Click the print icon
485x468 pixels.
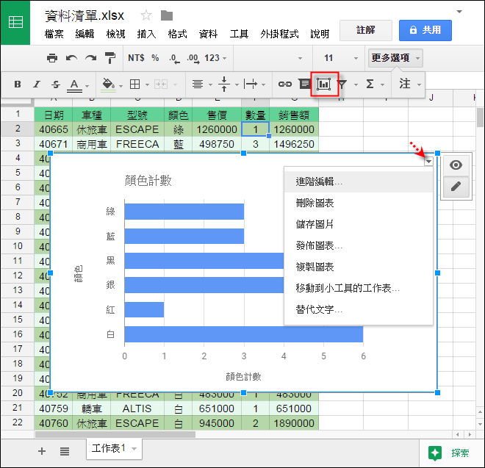tap(52, 58)
